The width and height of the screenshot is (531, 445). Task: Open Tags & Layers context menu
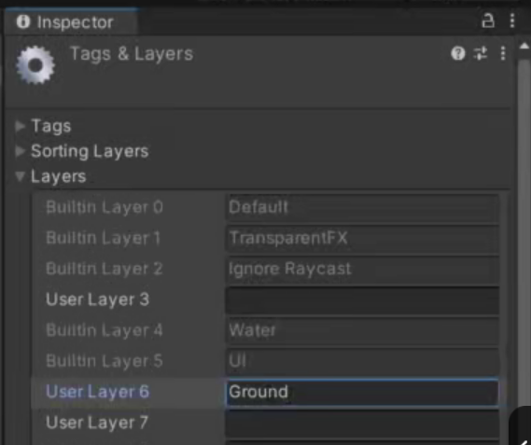503,53
